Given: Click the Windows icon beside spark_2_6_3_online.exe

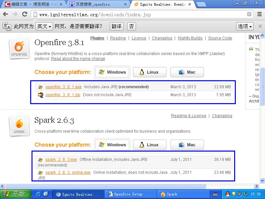Looking at the screenshot, I should [40, 172].
